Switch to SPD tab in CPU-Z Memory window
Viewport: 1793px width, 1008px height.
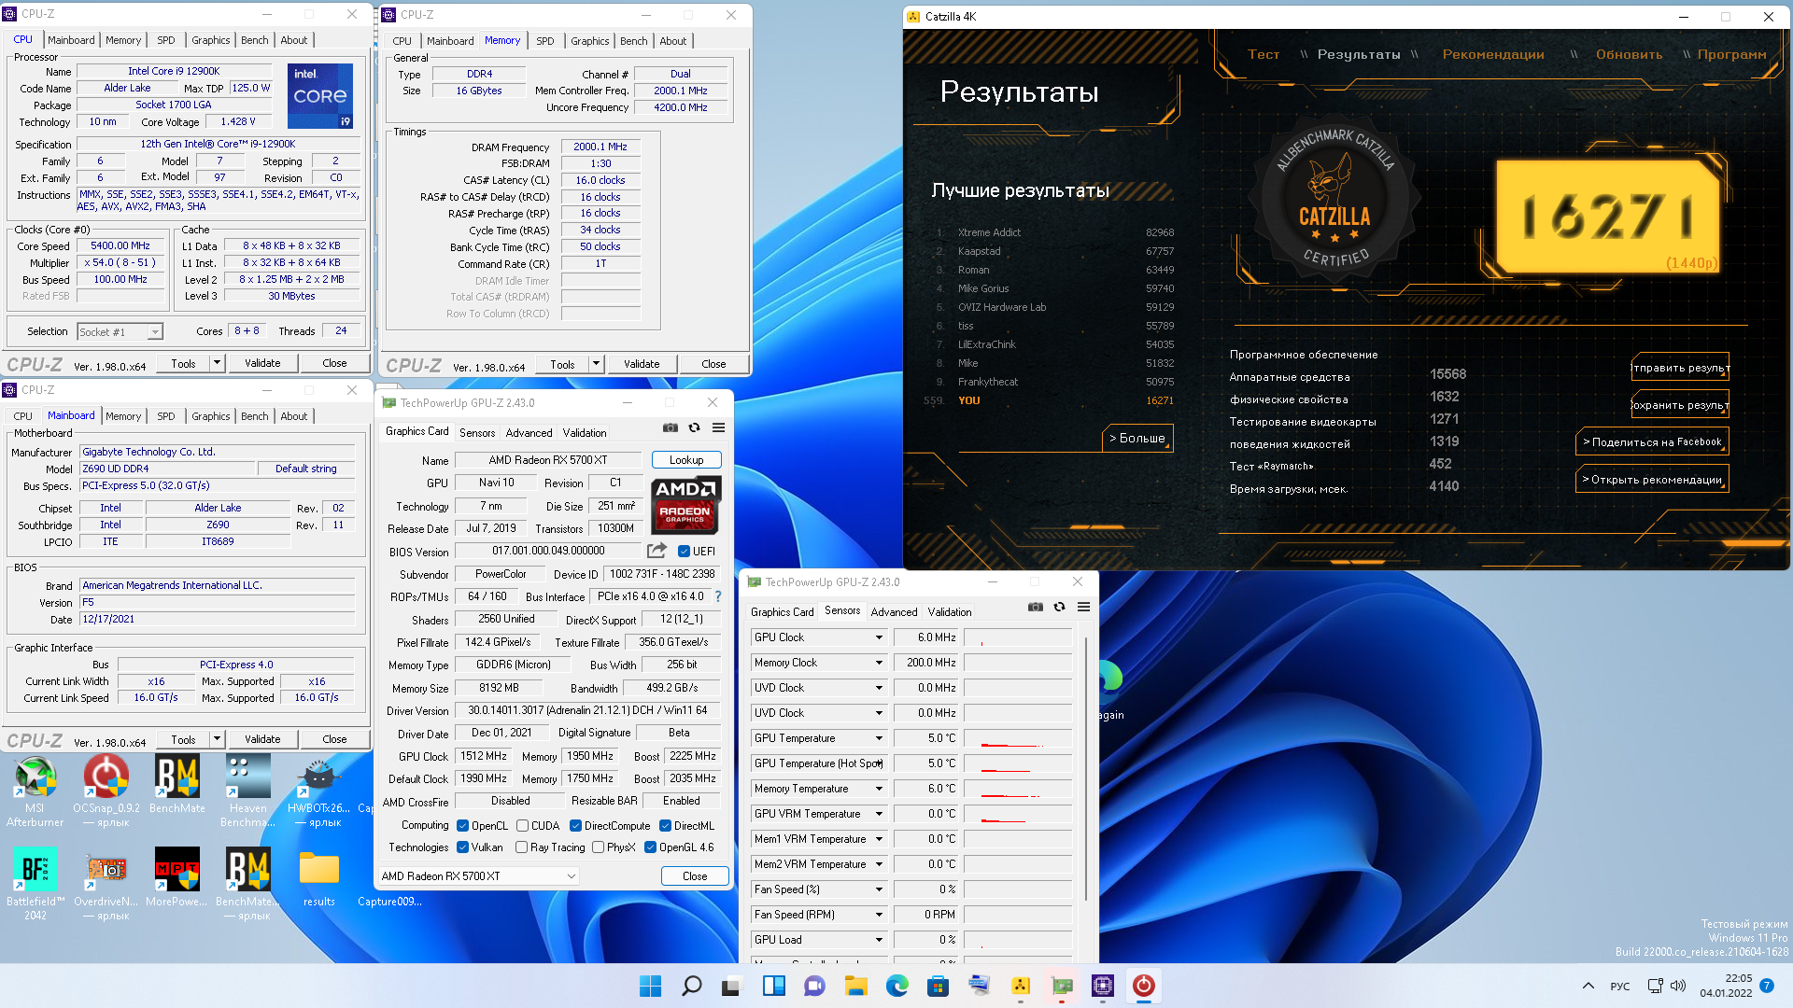(545, 41)
